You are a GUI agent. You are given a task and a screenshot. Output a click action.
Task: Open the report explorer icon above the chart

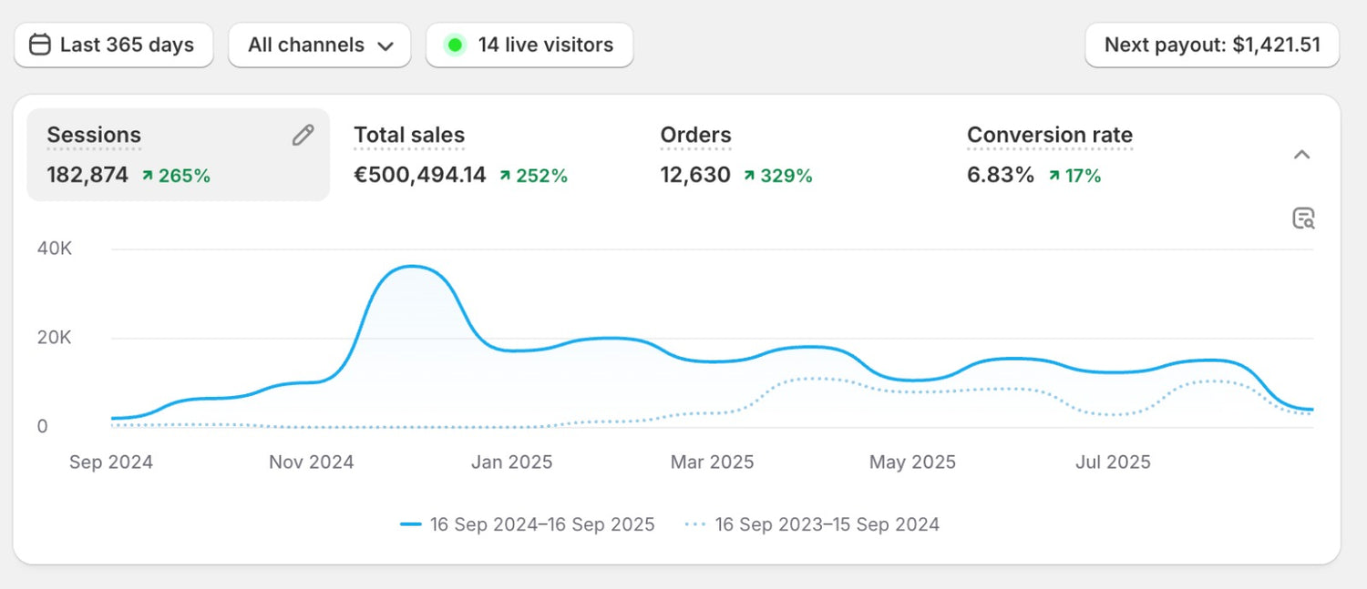pos(1303,218)
